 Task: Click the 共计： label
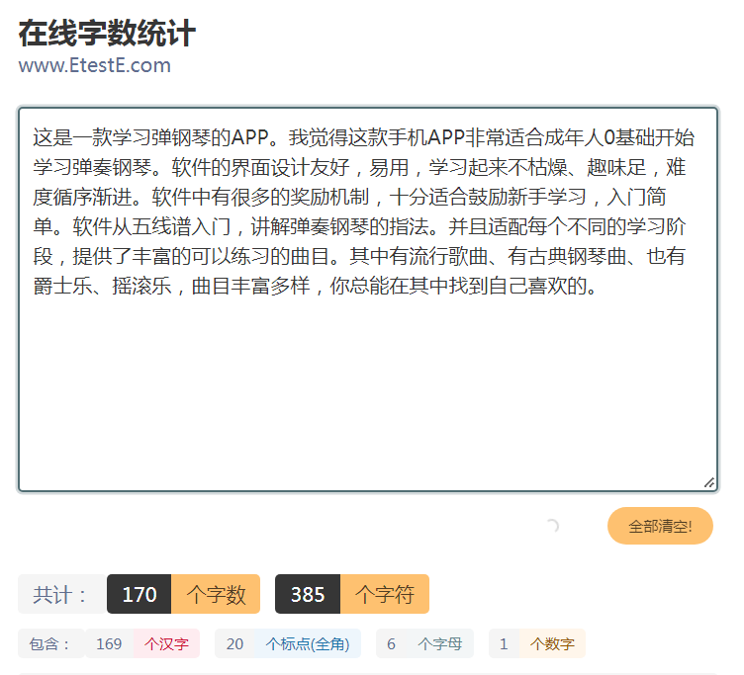pos(61,594)
